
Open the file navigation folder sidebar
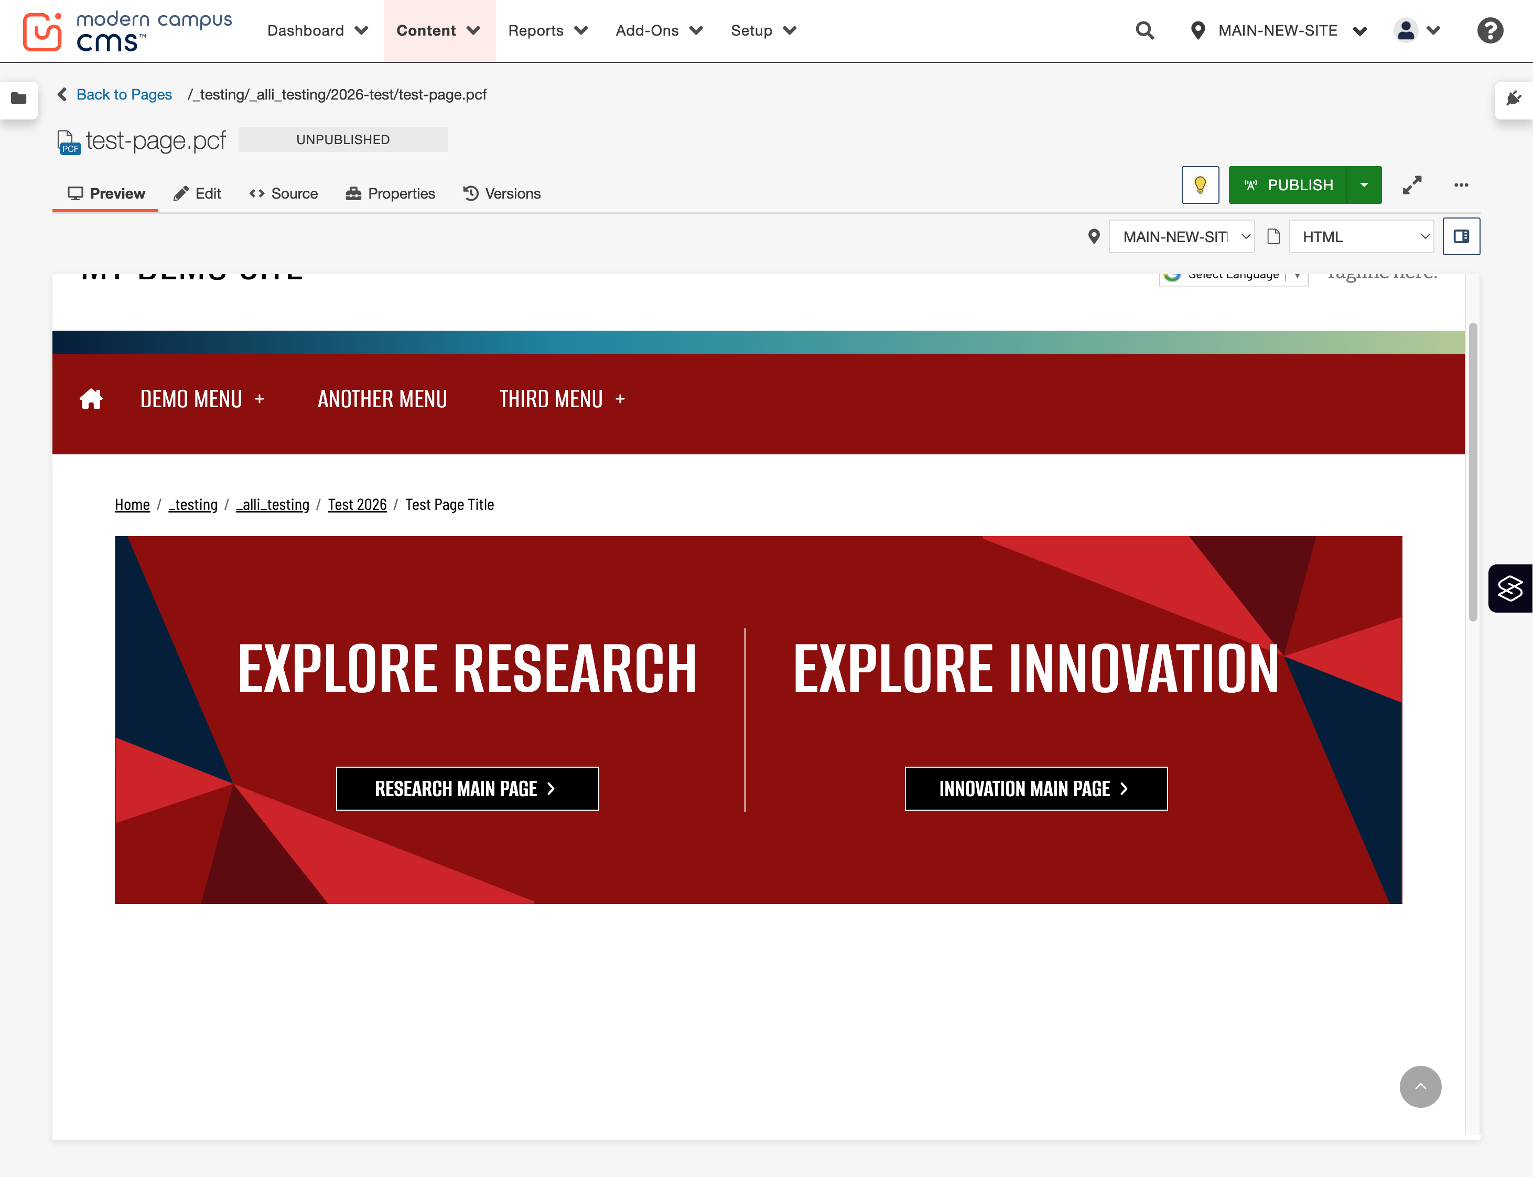tap(19, 99)
